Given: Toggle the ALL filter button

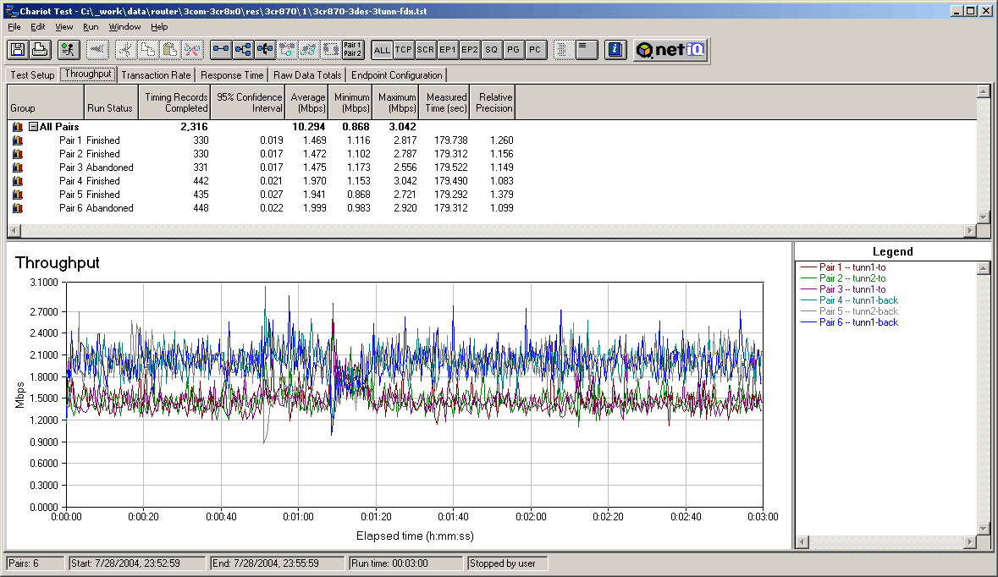Looking at the screenshot, I should click(382, 50).
